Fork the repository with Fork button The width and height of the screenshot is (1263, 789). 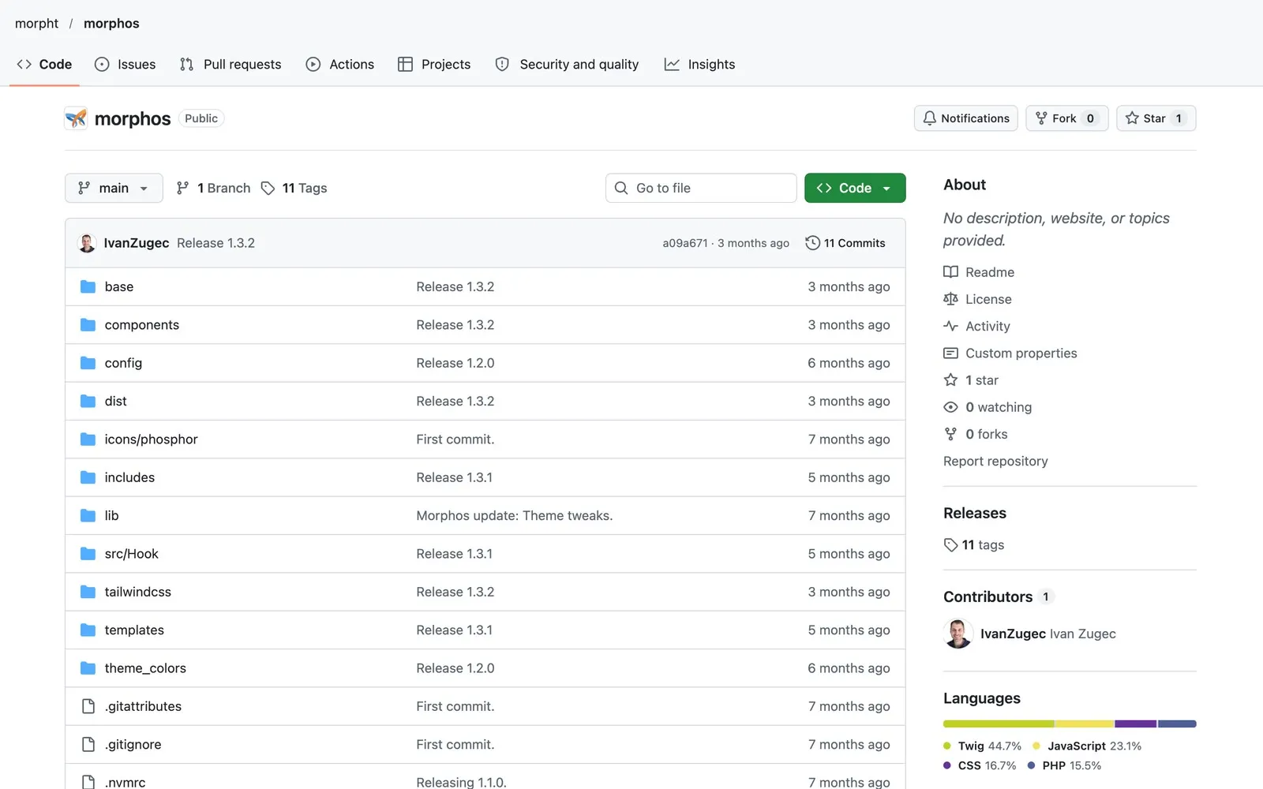pyautogui.click(x=1067, y=118)
